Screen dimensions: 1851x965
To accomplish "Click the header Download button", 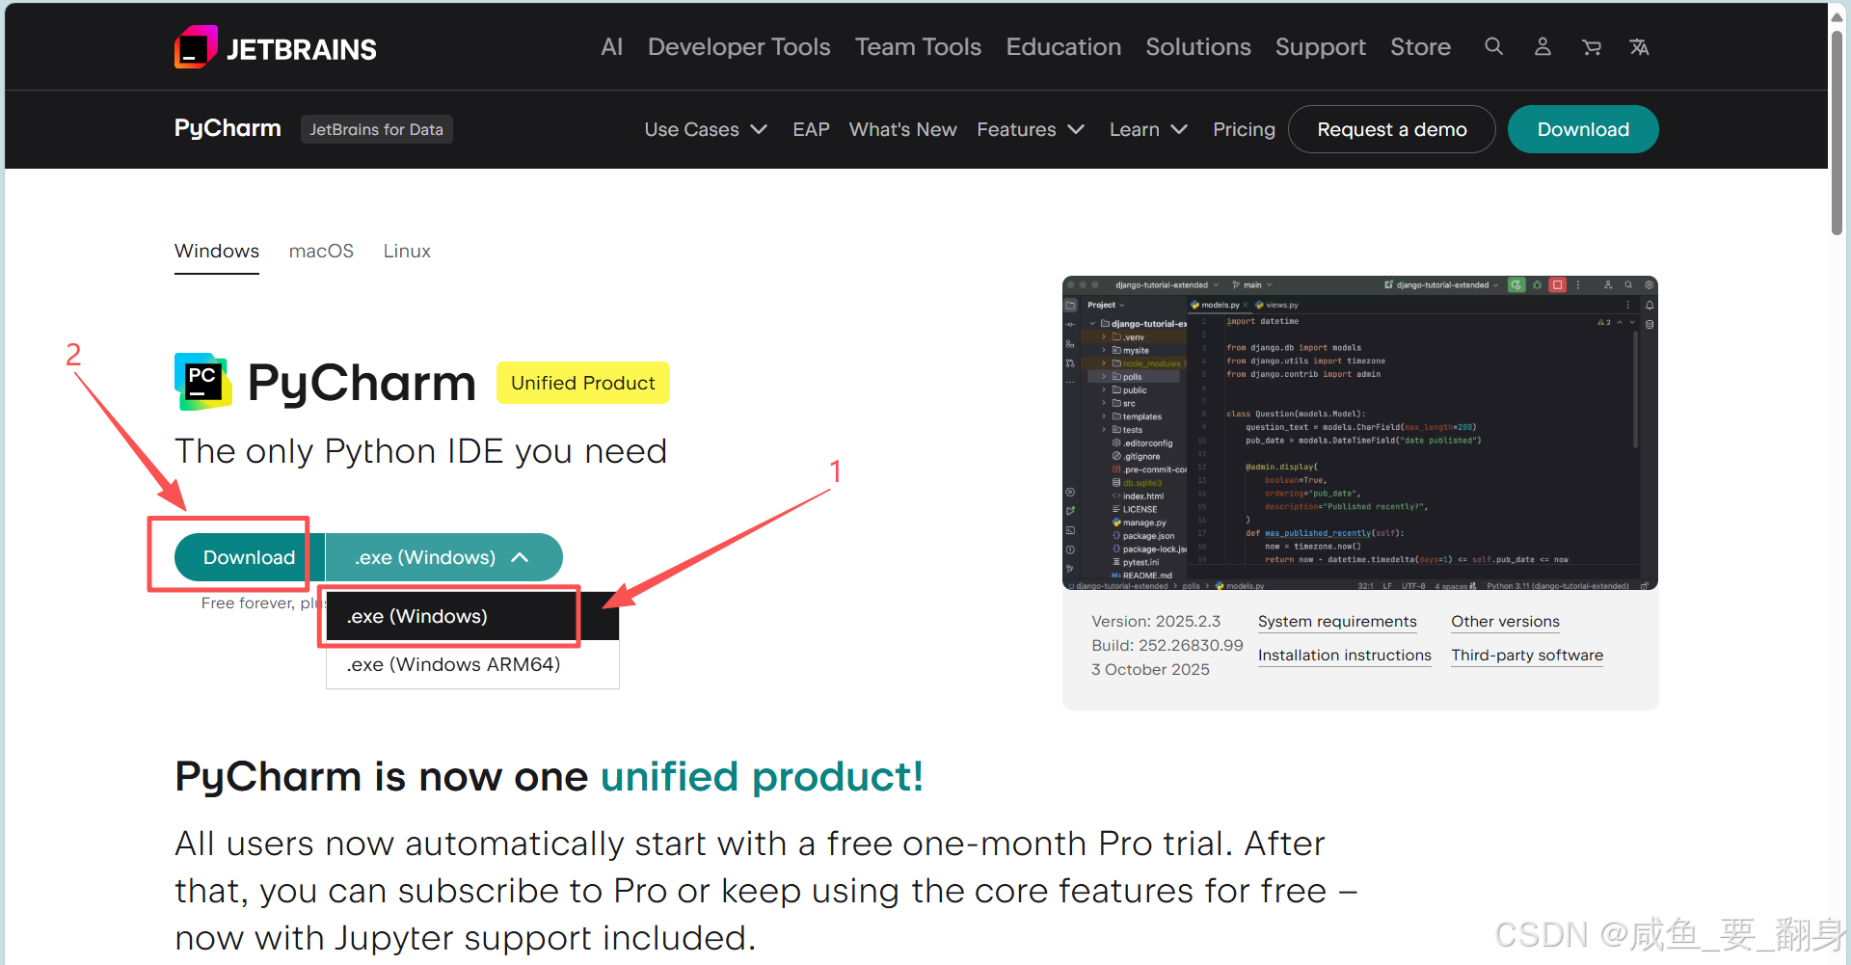I will click(x=1583, y=129).
